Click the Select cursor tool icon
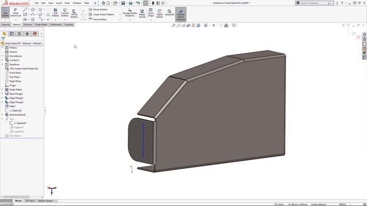This screenshot has width=367, height=206. pyautogui.click(x=146, y=3)
